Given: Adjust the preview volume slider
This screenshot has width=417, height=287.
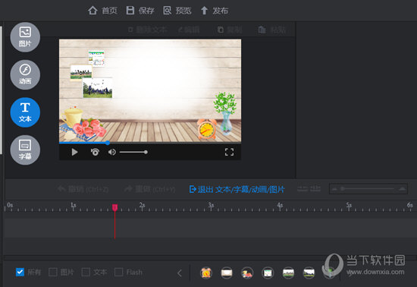Looking at the screenshot, I should [x=133, y=152].
